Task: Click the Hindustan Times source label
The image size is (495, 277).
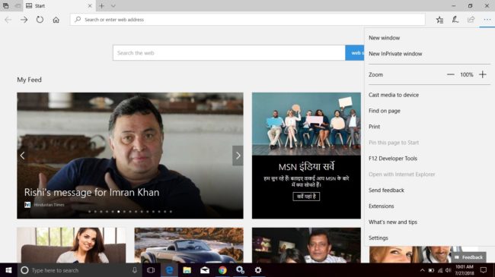Action: 49,205
